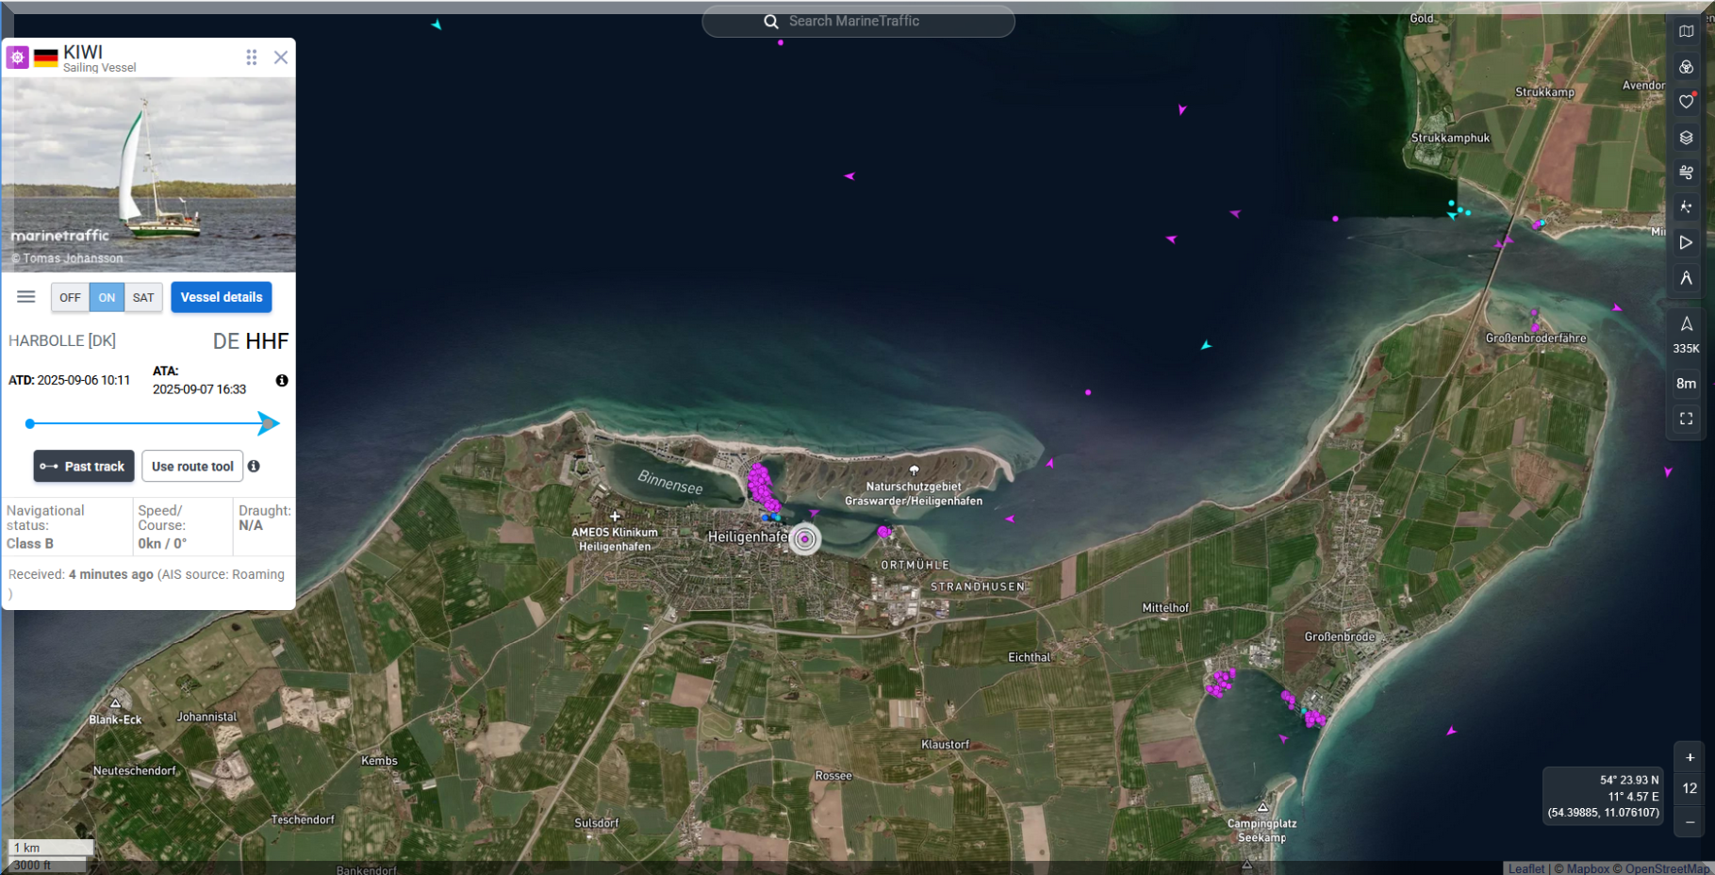Select the SAT toggle option
The width and height of the screenshot is (1715, 875).
143,298
